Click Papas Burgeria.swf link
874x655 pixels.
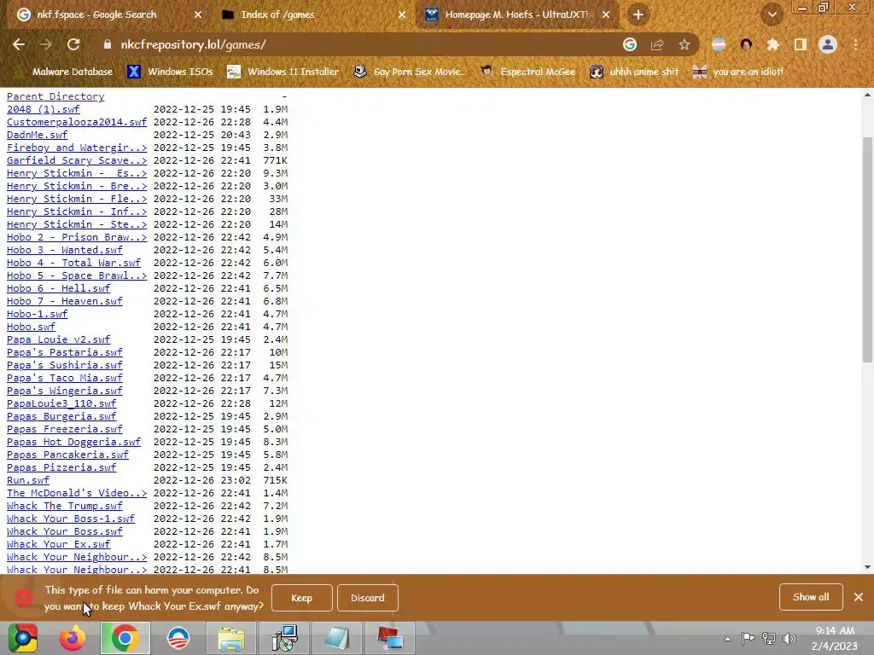pyautogui.click(x=61, y=416)
